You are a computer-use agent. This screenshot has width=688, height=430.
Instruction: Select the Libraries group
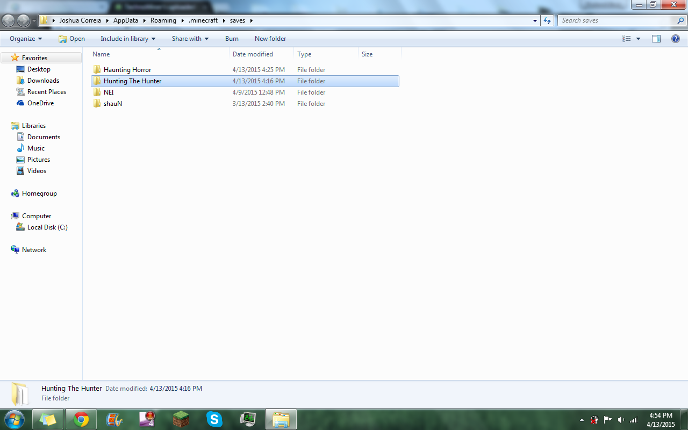pos(33,126)
